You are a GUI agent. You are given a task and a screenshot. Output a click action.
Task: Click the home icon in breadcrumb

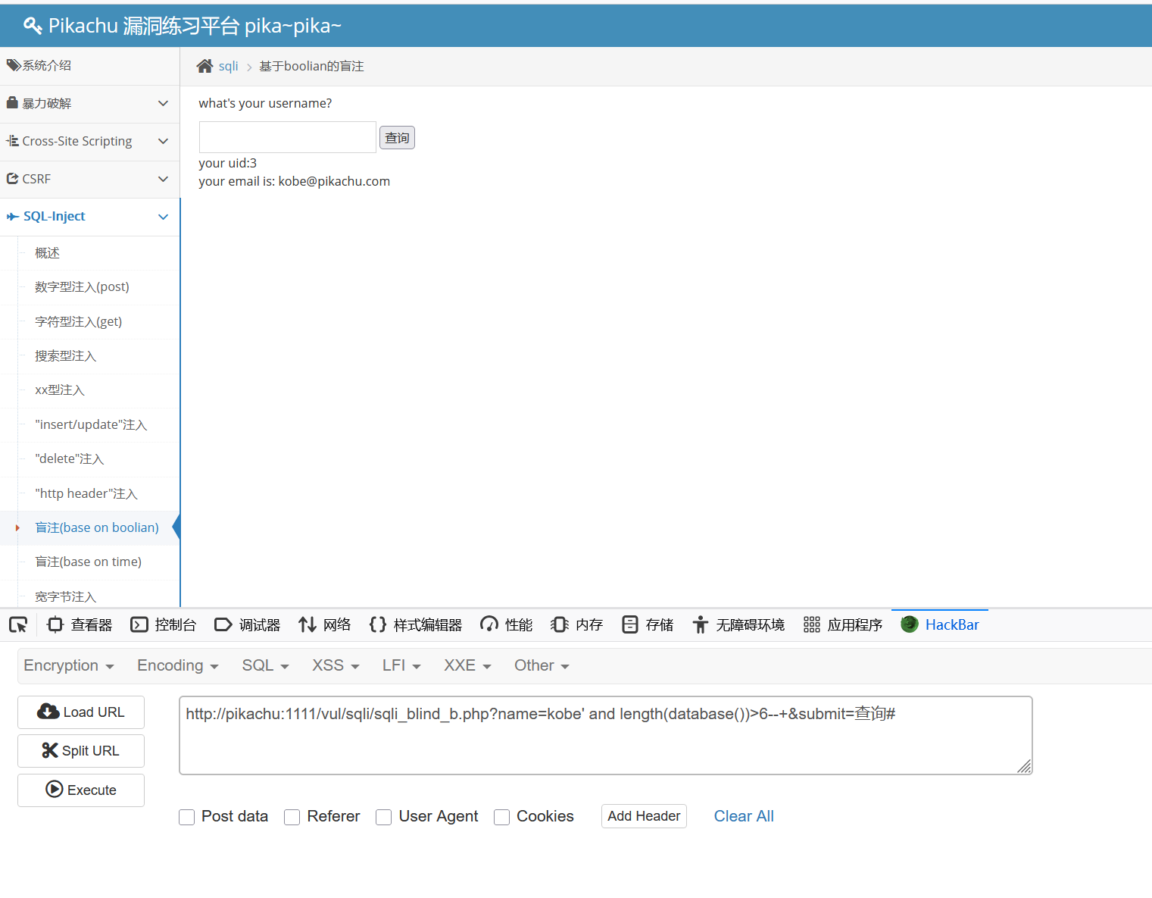click(x=204, y=66)
